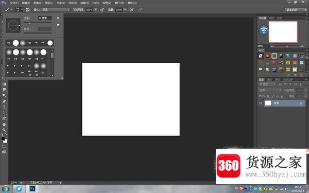
Task: Click the brush angle preview circle
Action: pos(13,25)
